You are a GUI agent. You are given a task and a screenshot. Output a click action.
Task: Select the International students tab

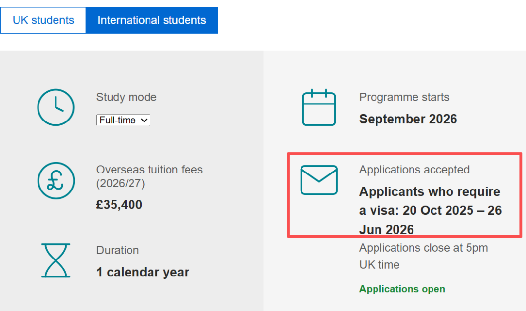tap(151, 20)
